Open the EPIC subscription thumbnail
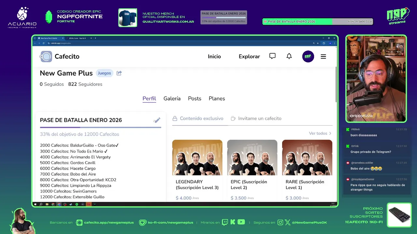This screenshot has width=417, height=234. point(252,158)
